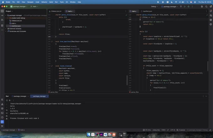Rerun the program in Run panel

point(7,100)
